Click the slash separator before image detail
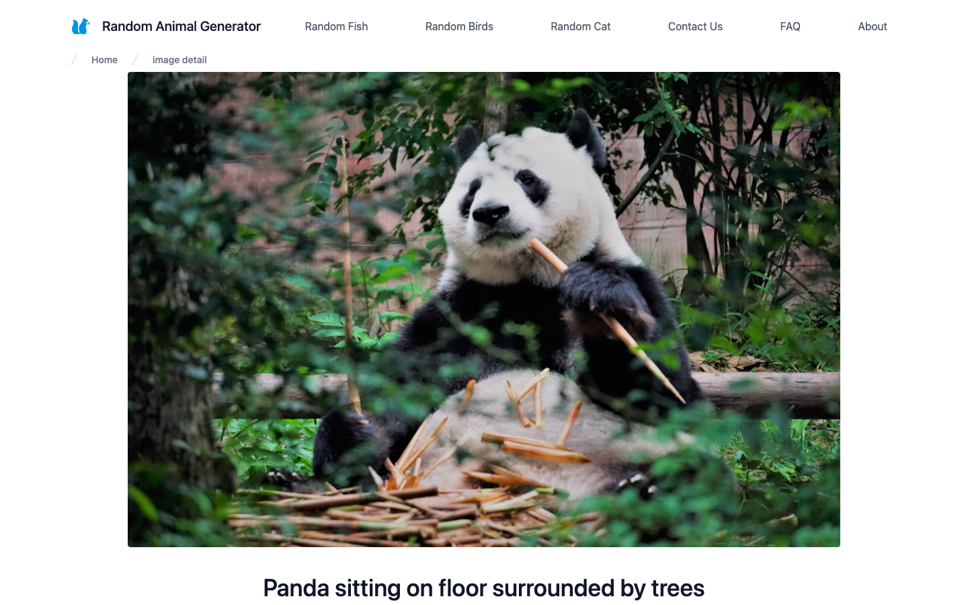Viewport: 968px width, 605px height. [x=135, y=60]
